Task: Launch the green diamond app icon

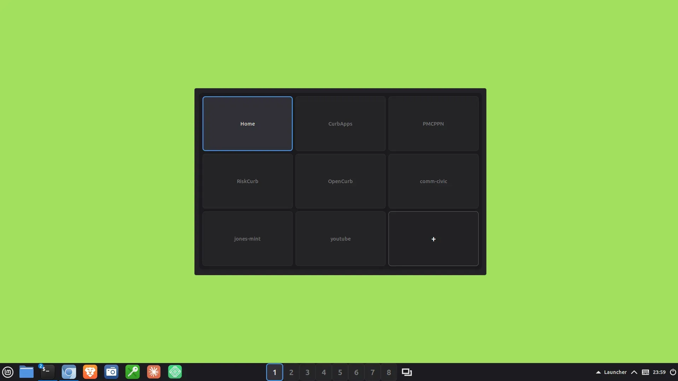Action: coord(175,372)
